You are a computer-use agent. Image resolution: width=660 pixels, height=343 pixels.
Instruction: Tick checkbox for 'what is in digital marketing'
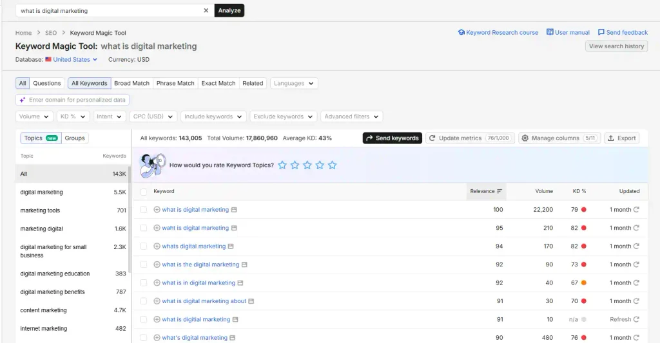[144, 283]
